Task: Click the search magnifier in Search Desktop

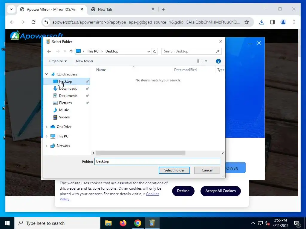Action: tap(218, 51)
